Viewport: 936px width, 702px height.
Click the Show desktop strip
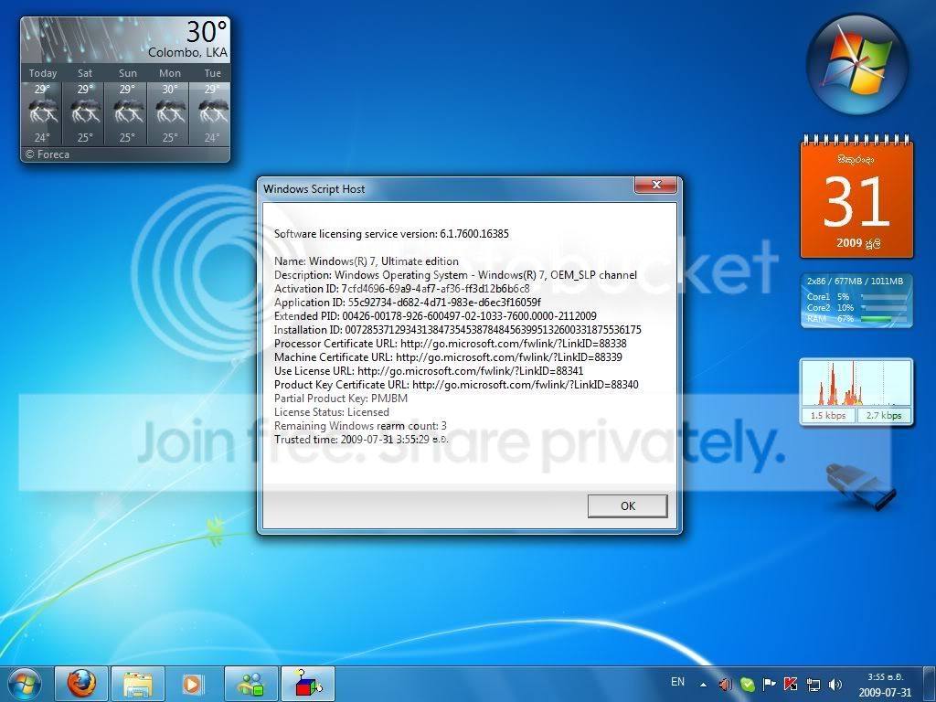click(930, 684)
